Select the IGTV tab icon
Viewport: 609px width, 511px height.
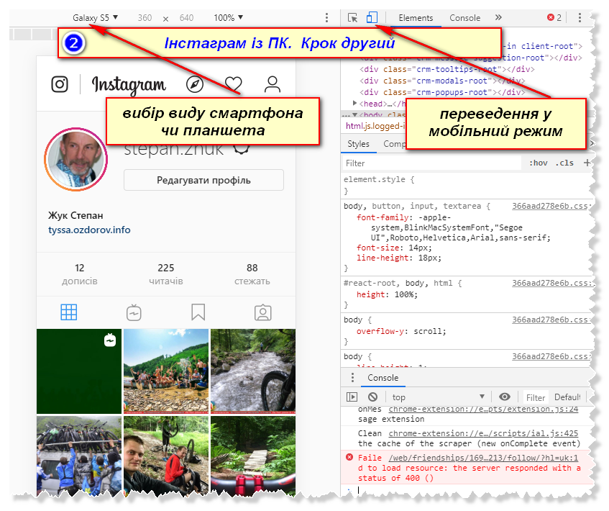coord(134,312)
